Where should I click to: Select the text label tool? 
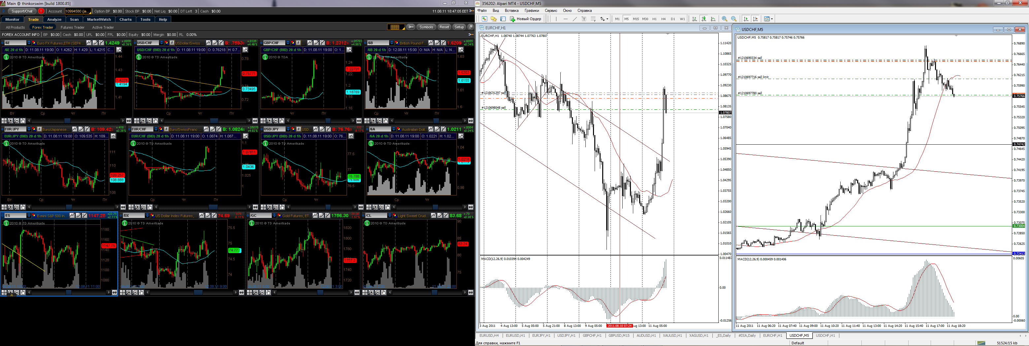[x=584, y=19]
